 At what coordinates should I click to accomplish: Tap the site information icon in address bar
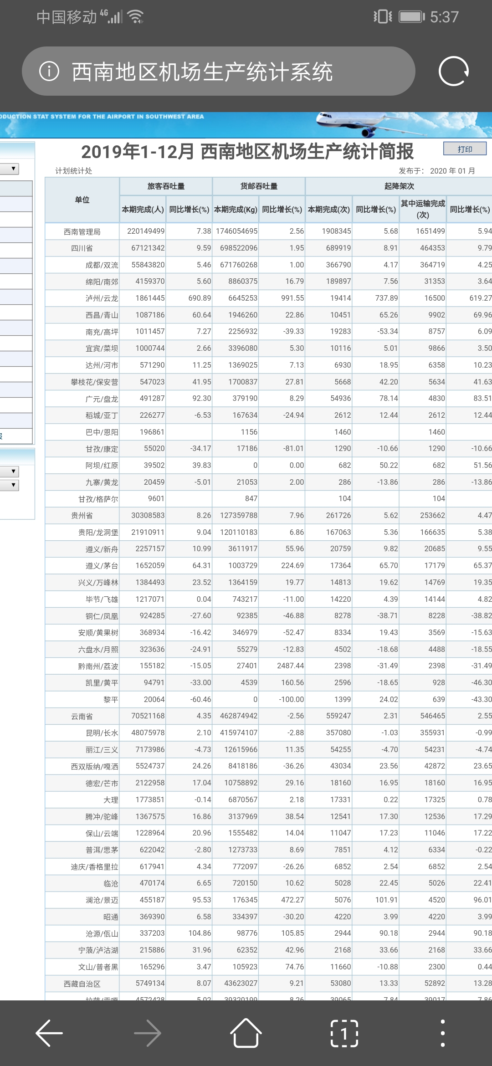[x=49, y=72]
